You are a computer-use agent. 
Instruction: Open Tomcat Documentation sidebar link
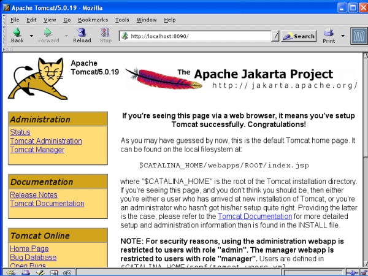click(x=47, y=204)
